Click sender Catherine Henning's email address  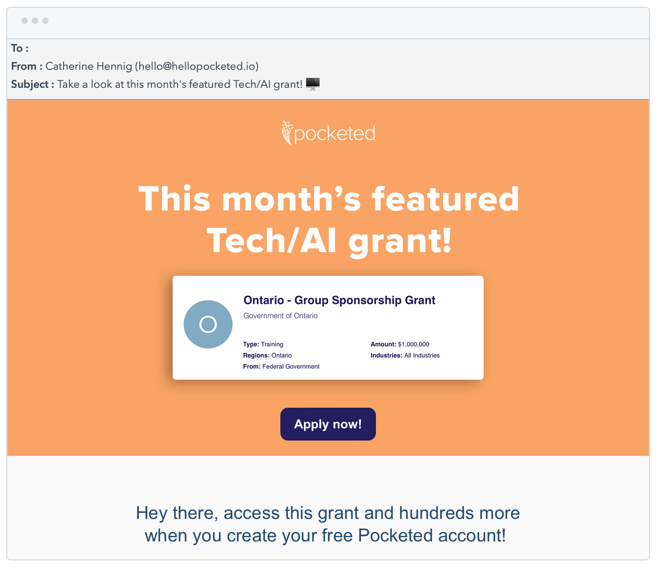tap(198, 66)
